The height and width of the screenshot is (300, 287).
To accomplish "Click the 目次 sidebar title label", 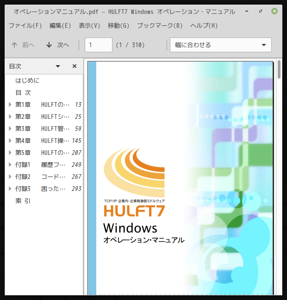I will coord(15,66).
